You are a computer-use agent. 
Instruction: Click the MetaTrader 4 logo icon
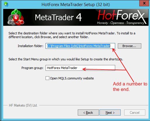[x=16, y=17]
